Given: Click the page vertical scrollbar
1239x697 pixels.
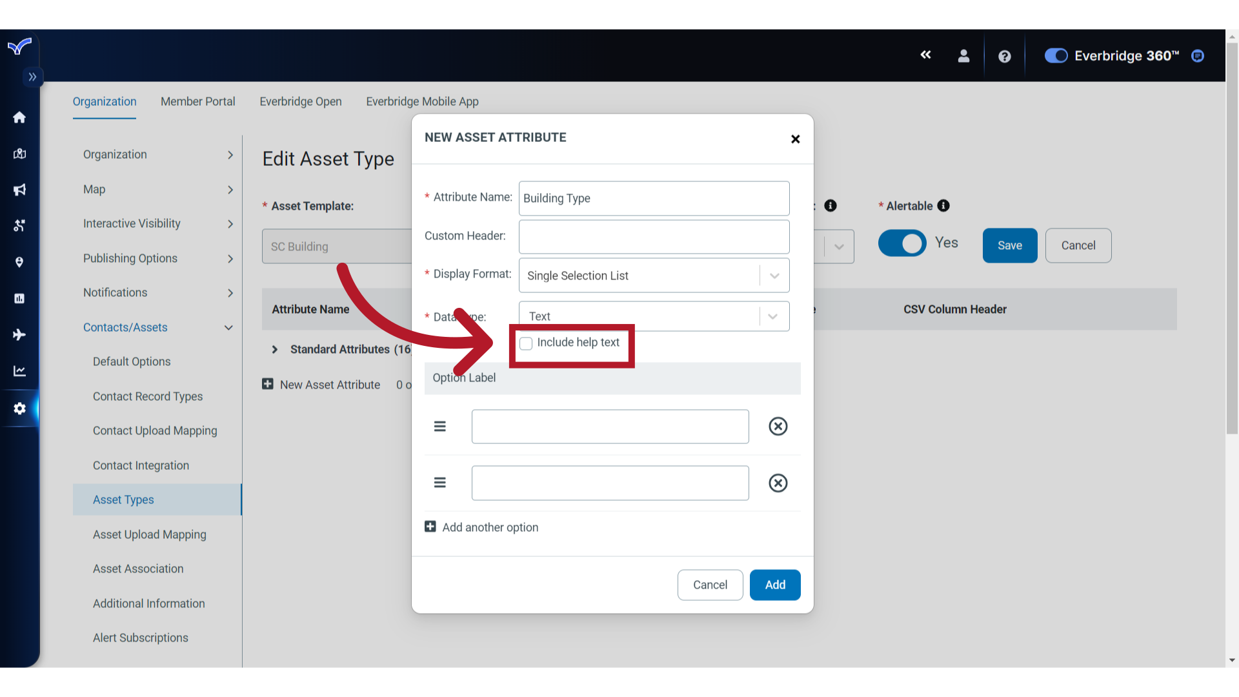Looking at the screenshot, I should pos(1232,239).
